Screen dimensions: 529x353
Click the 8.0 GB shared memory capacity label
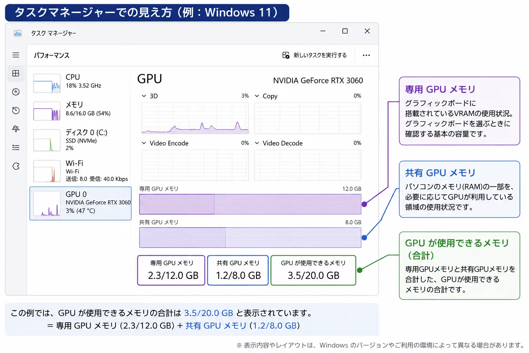(x=353, y=222)
